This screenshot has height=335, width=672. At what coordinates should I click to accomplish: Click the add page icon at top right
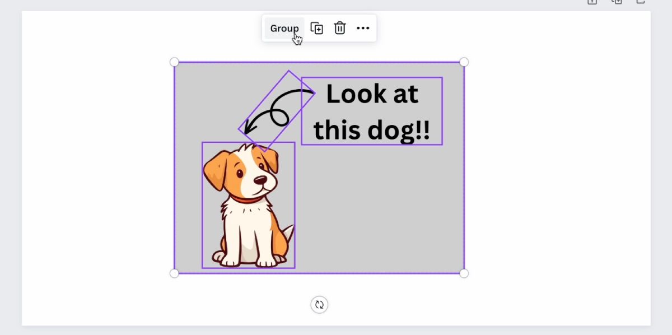[640, 2]
